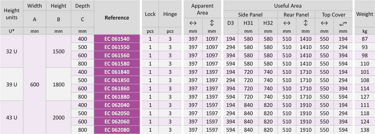The image size is (375, 134).
Task: Click the horizontal arrow under Apparent Area
Action: point(193,23)
